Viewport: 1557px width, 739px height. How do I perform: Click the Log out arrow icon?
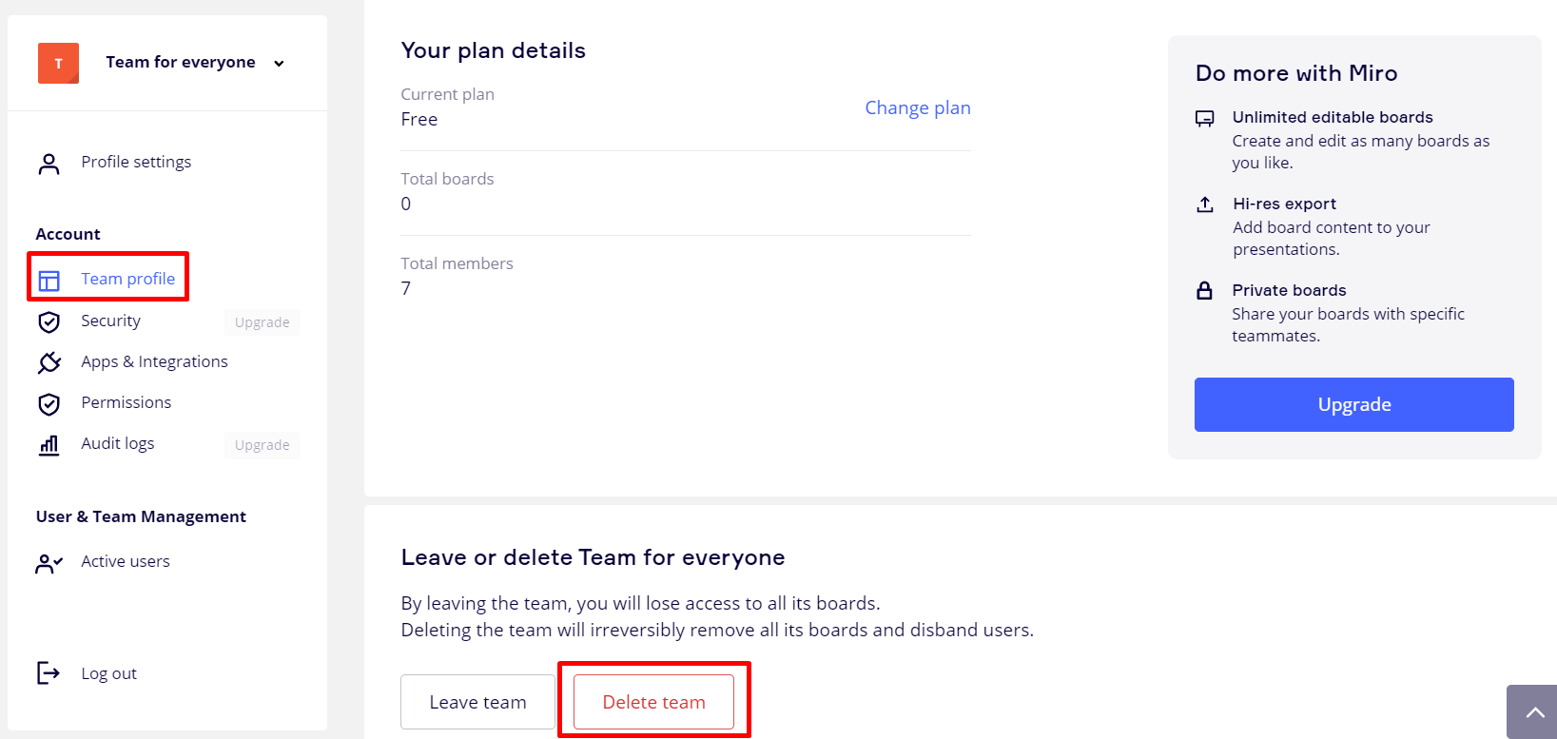49,673
